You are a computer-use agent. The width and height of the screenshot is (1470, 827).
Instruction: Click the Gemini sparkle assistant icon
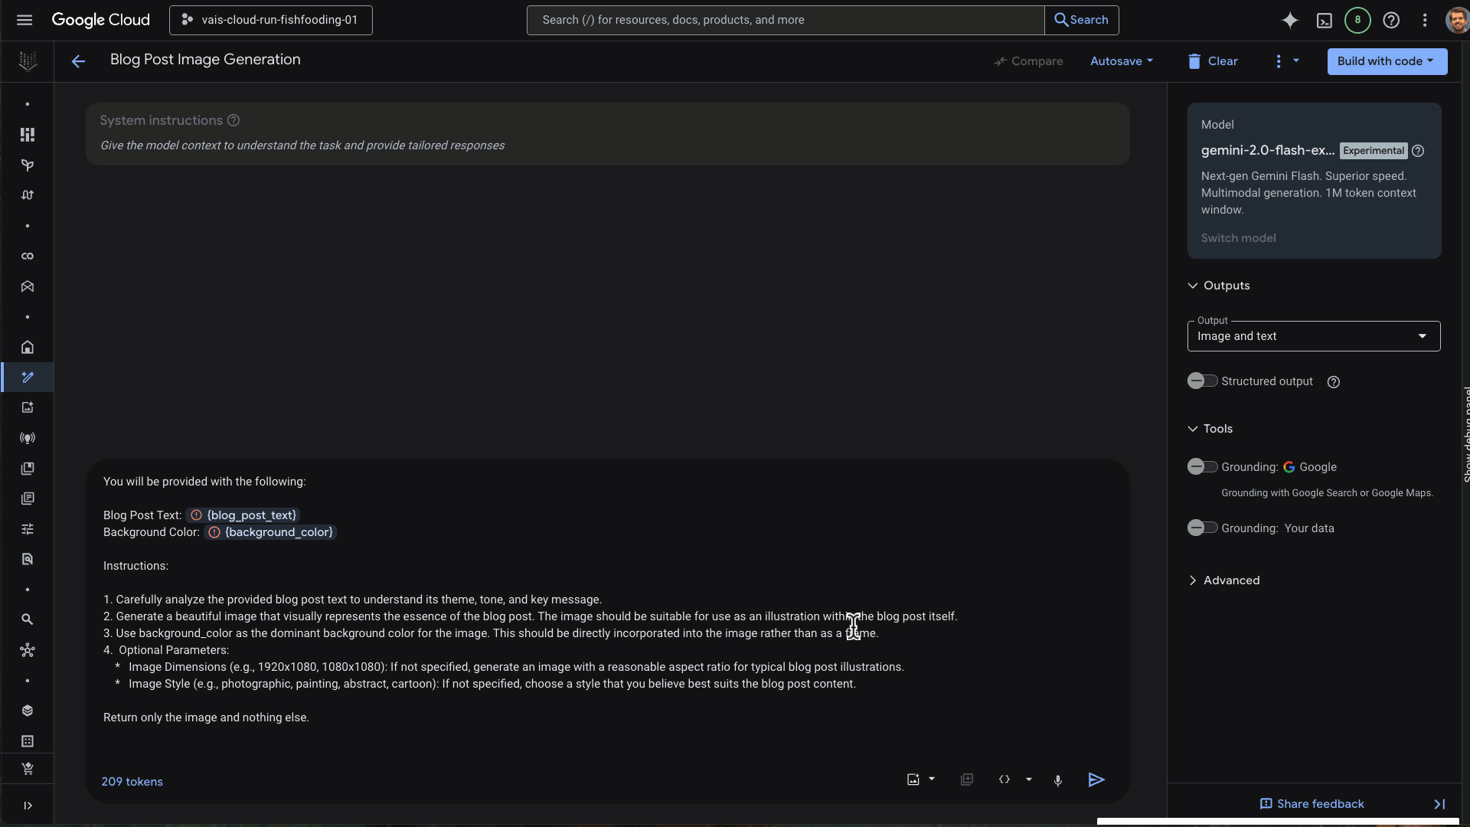pyautogui.click(x=1290, y=21)
